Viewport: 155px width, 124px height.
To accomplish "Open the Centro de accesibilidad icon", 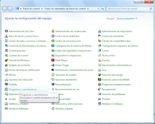I will tap(53, 36).
